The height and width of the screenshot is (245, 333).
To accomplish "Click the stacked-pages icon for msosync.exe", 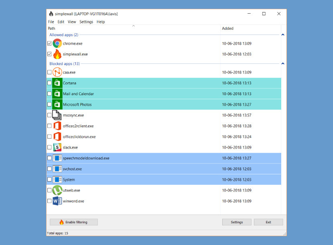I will [x=57, y=115].
